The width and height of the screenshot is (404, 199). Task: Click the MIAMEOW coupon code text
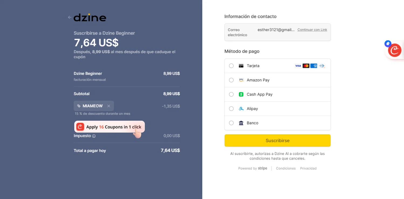pos(93,106)
